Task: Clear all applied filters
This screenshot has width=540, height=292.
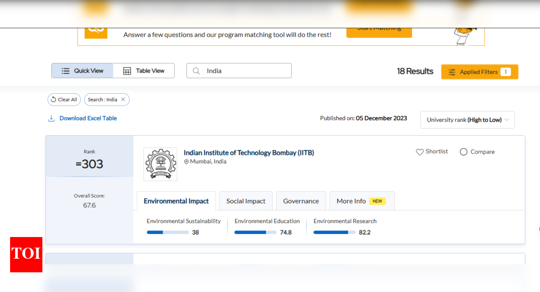Action: pos(64,99)
